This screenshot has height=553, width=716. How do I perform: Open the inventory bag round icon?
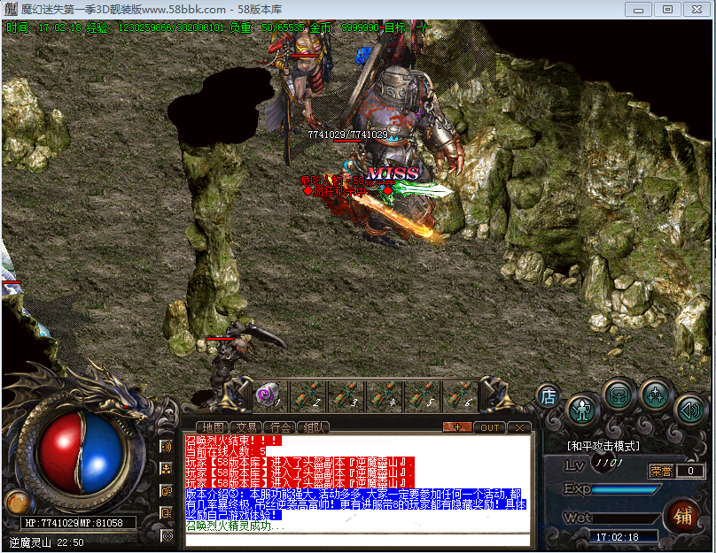pyautogui.click(x=619, y=396)
